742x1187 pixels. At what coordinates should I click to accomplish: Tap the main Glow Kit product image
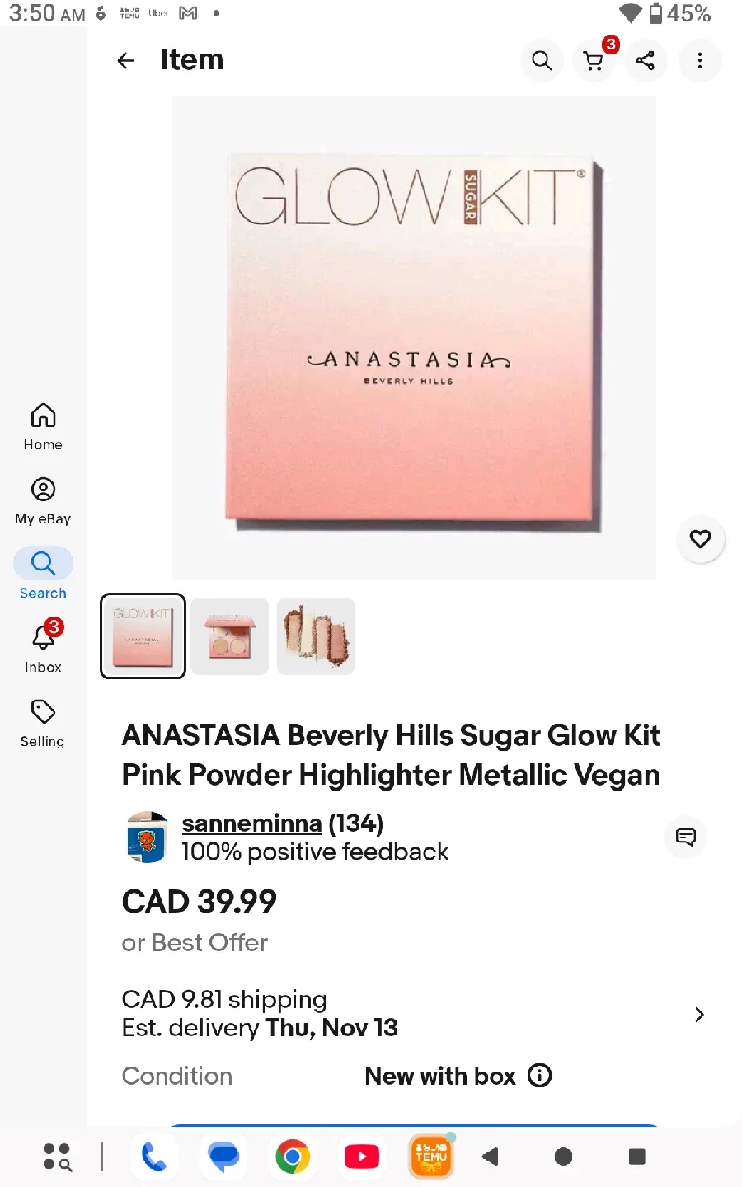414,338
